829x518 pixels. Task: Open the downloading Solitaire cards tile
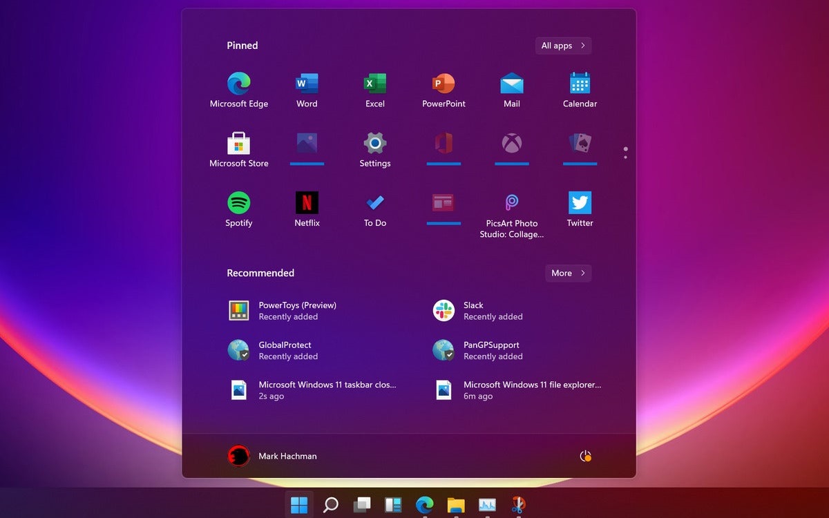coord(580,148)
